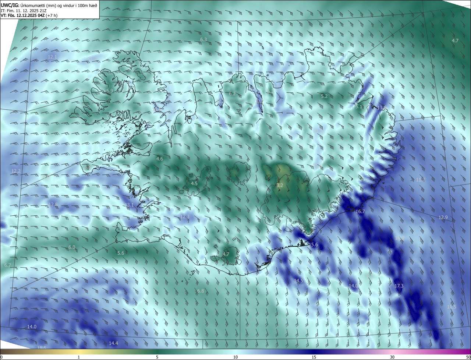
Task: Click the 5.2 value label
Action: click(324, 96)
